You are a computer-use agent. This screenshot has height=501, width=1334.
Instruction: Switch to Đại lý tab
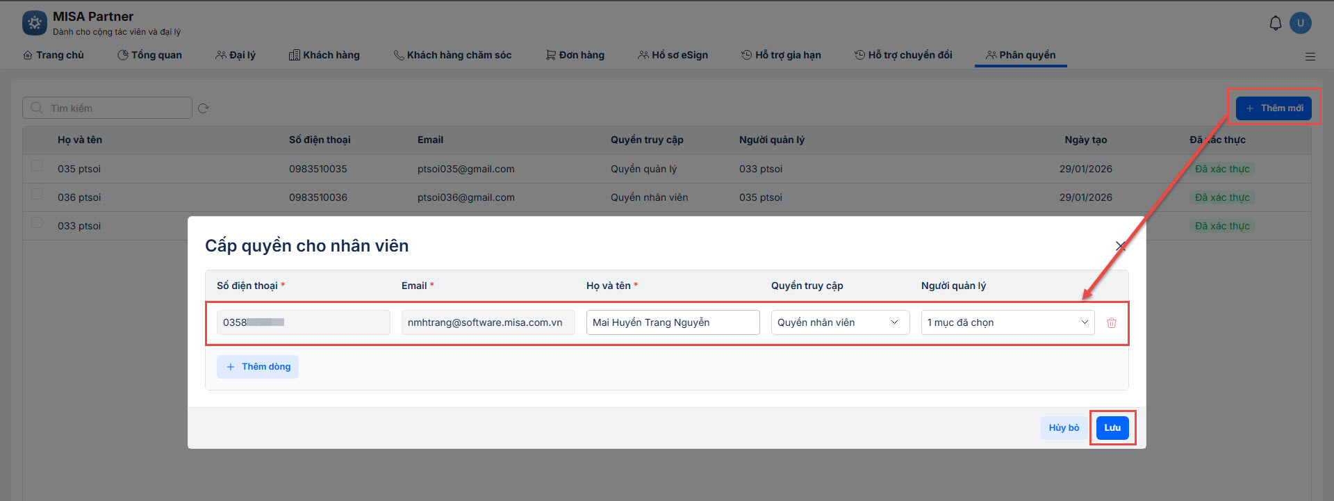(x=236, y=55)
